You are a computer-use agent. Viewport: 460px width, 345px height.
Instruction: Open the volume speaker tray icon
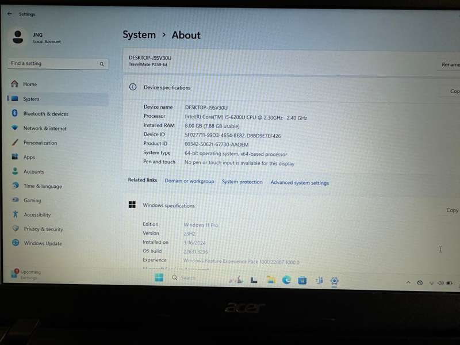tap(440, 283)
